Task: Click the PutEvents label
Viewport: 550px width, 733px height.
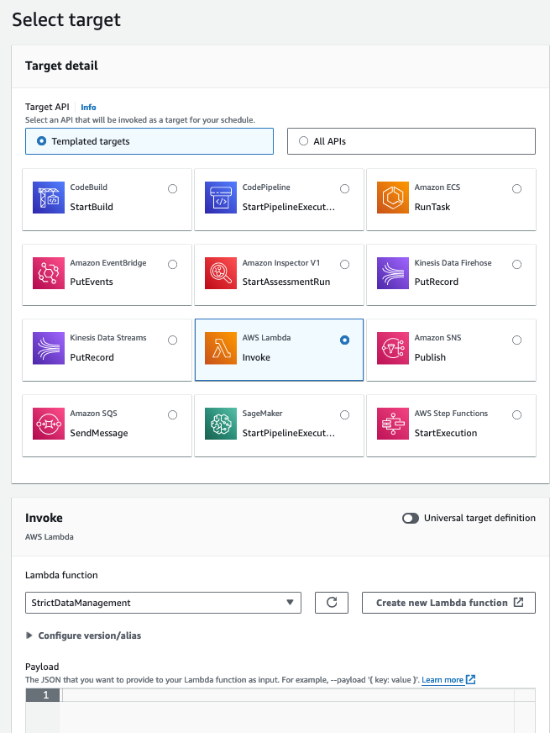Action: (92, 282)
